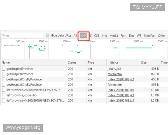Select the WS filter type
The height and width of the screenshot is (135, 168).
(139, 36)
